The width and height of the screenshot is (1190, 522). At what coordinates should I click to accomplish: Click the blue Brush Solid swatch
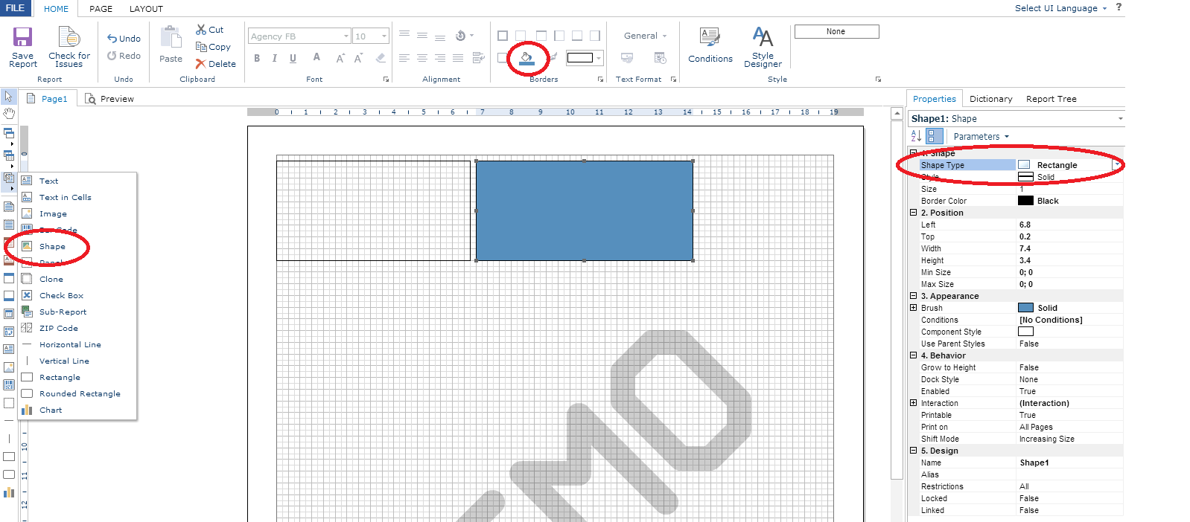1025,308
